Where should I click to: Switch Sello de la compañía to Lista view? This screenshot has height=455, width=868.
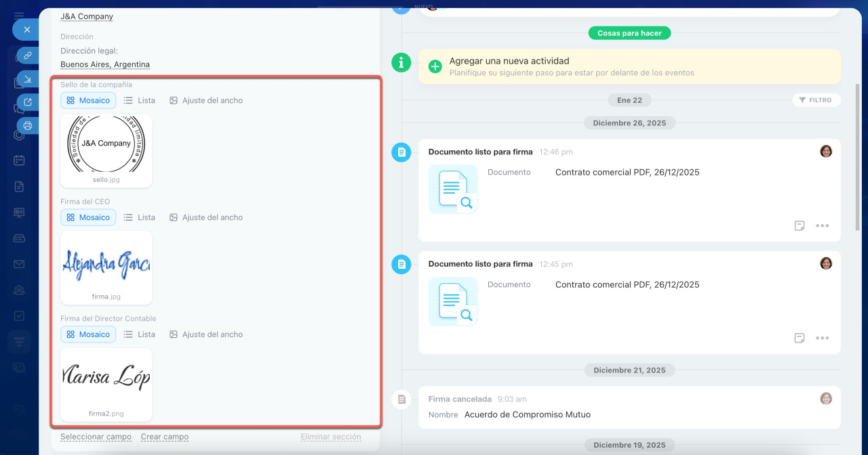point(140,100)
